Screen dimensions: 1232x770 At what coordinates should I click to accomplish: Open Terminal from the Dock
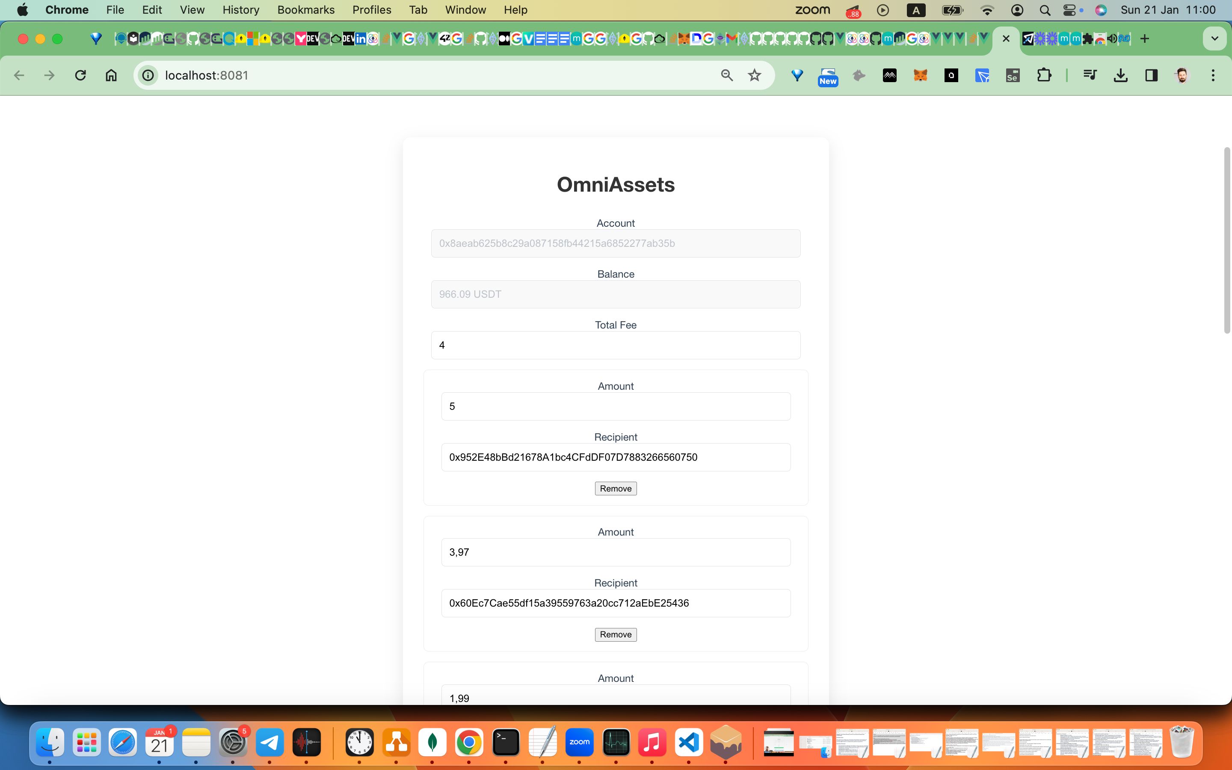(x=506, y=743)
